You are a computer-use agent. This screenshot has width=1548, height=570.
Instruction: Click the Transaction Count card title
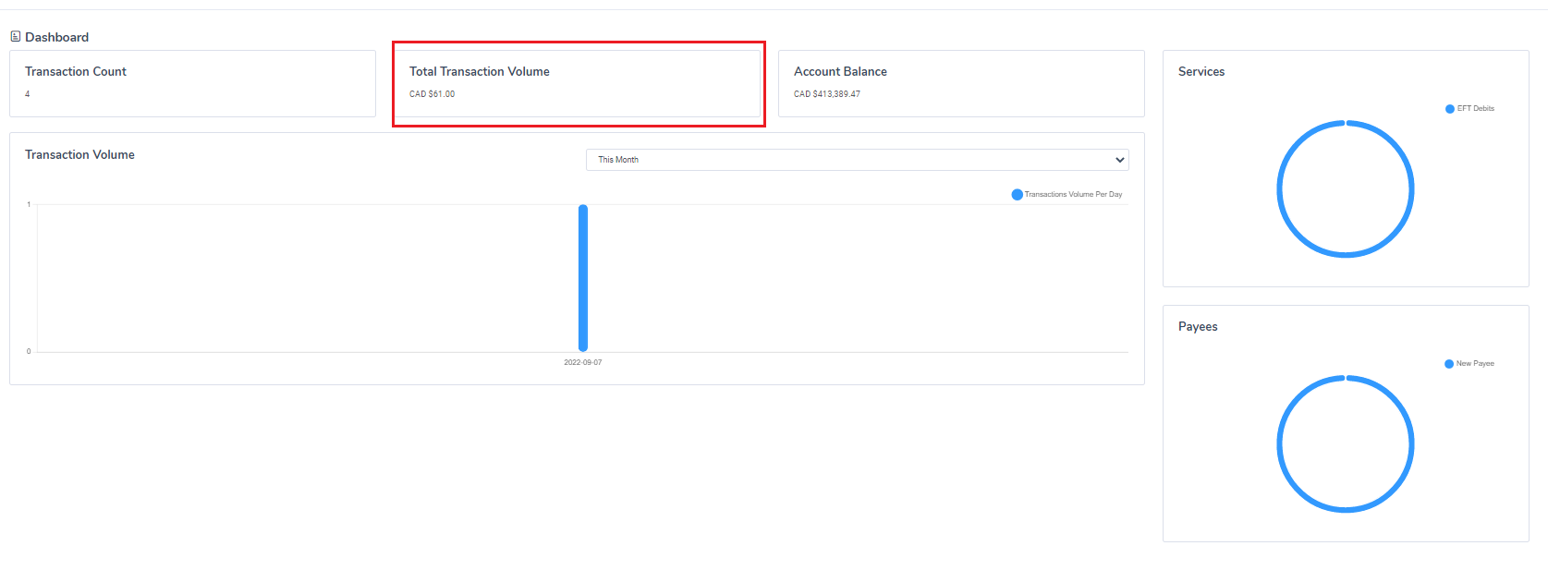tap(76, 71)
